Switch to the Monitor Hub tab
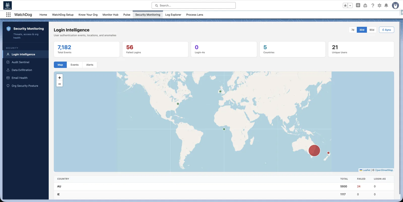The height and width of the screenshot is (202, 403). tap(110, 15)
